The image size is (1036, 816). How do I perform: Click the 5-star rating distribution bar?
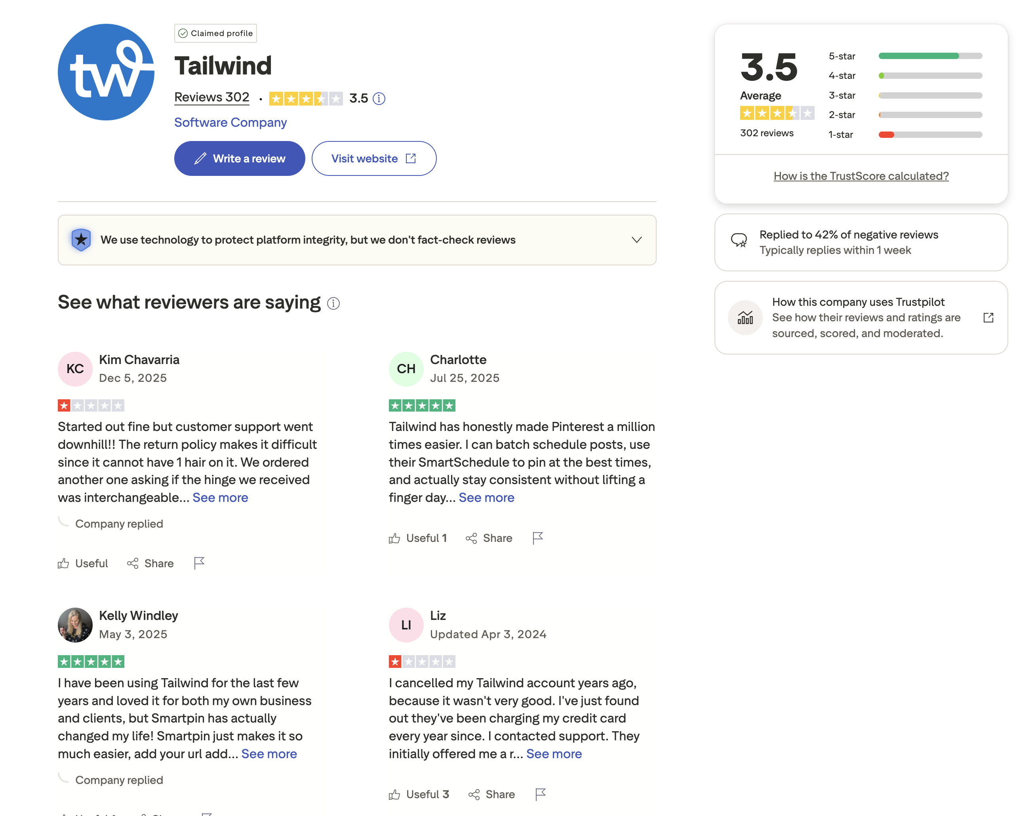tap(929, 56)
